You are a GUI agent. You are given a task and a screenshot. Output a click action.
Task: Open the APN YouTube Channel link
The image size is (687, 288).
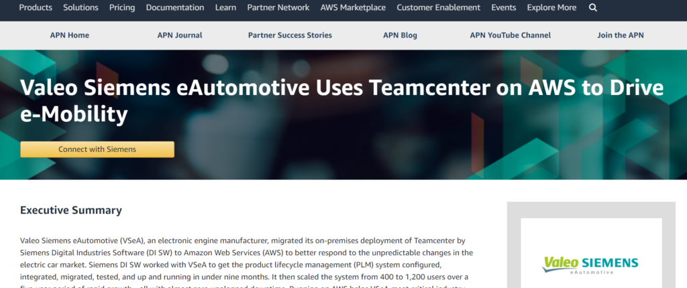click(x=511, y=35)
